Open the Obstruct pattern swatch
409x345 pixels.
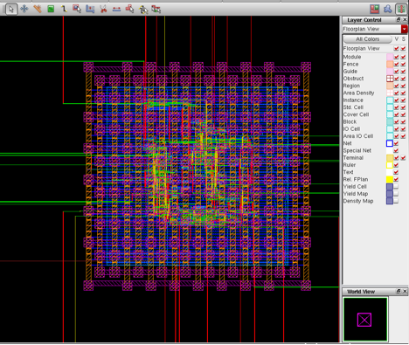pyautogui.click(x=390, y=79)
